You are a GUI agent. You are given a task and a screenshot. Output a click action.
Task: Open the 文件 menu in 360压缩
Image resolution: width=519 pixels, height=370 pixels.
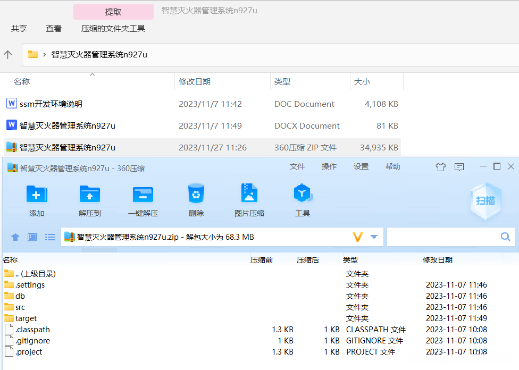(297, 166)
